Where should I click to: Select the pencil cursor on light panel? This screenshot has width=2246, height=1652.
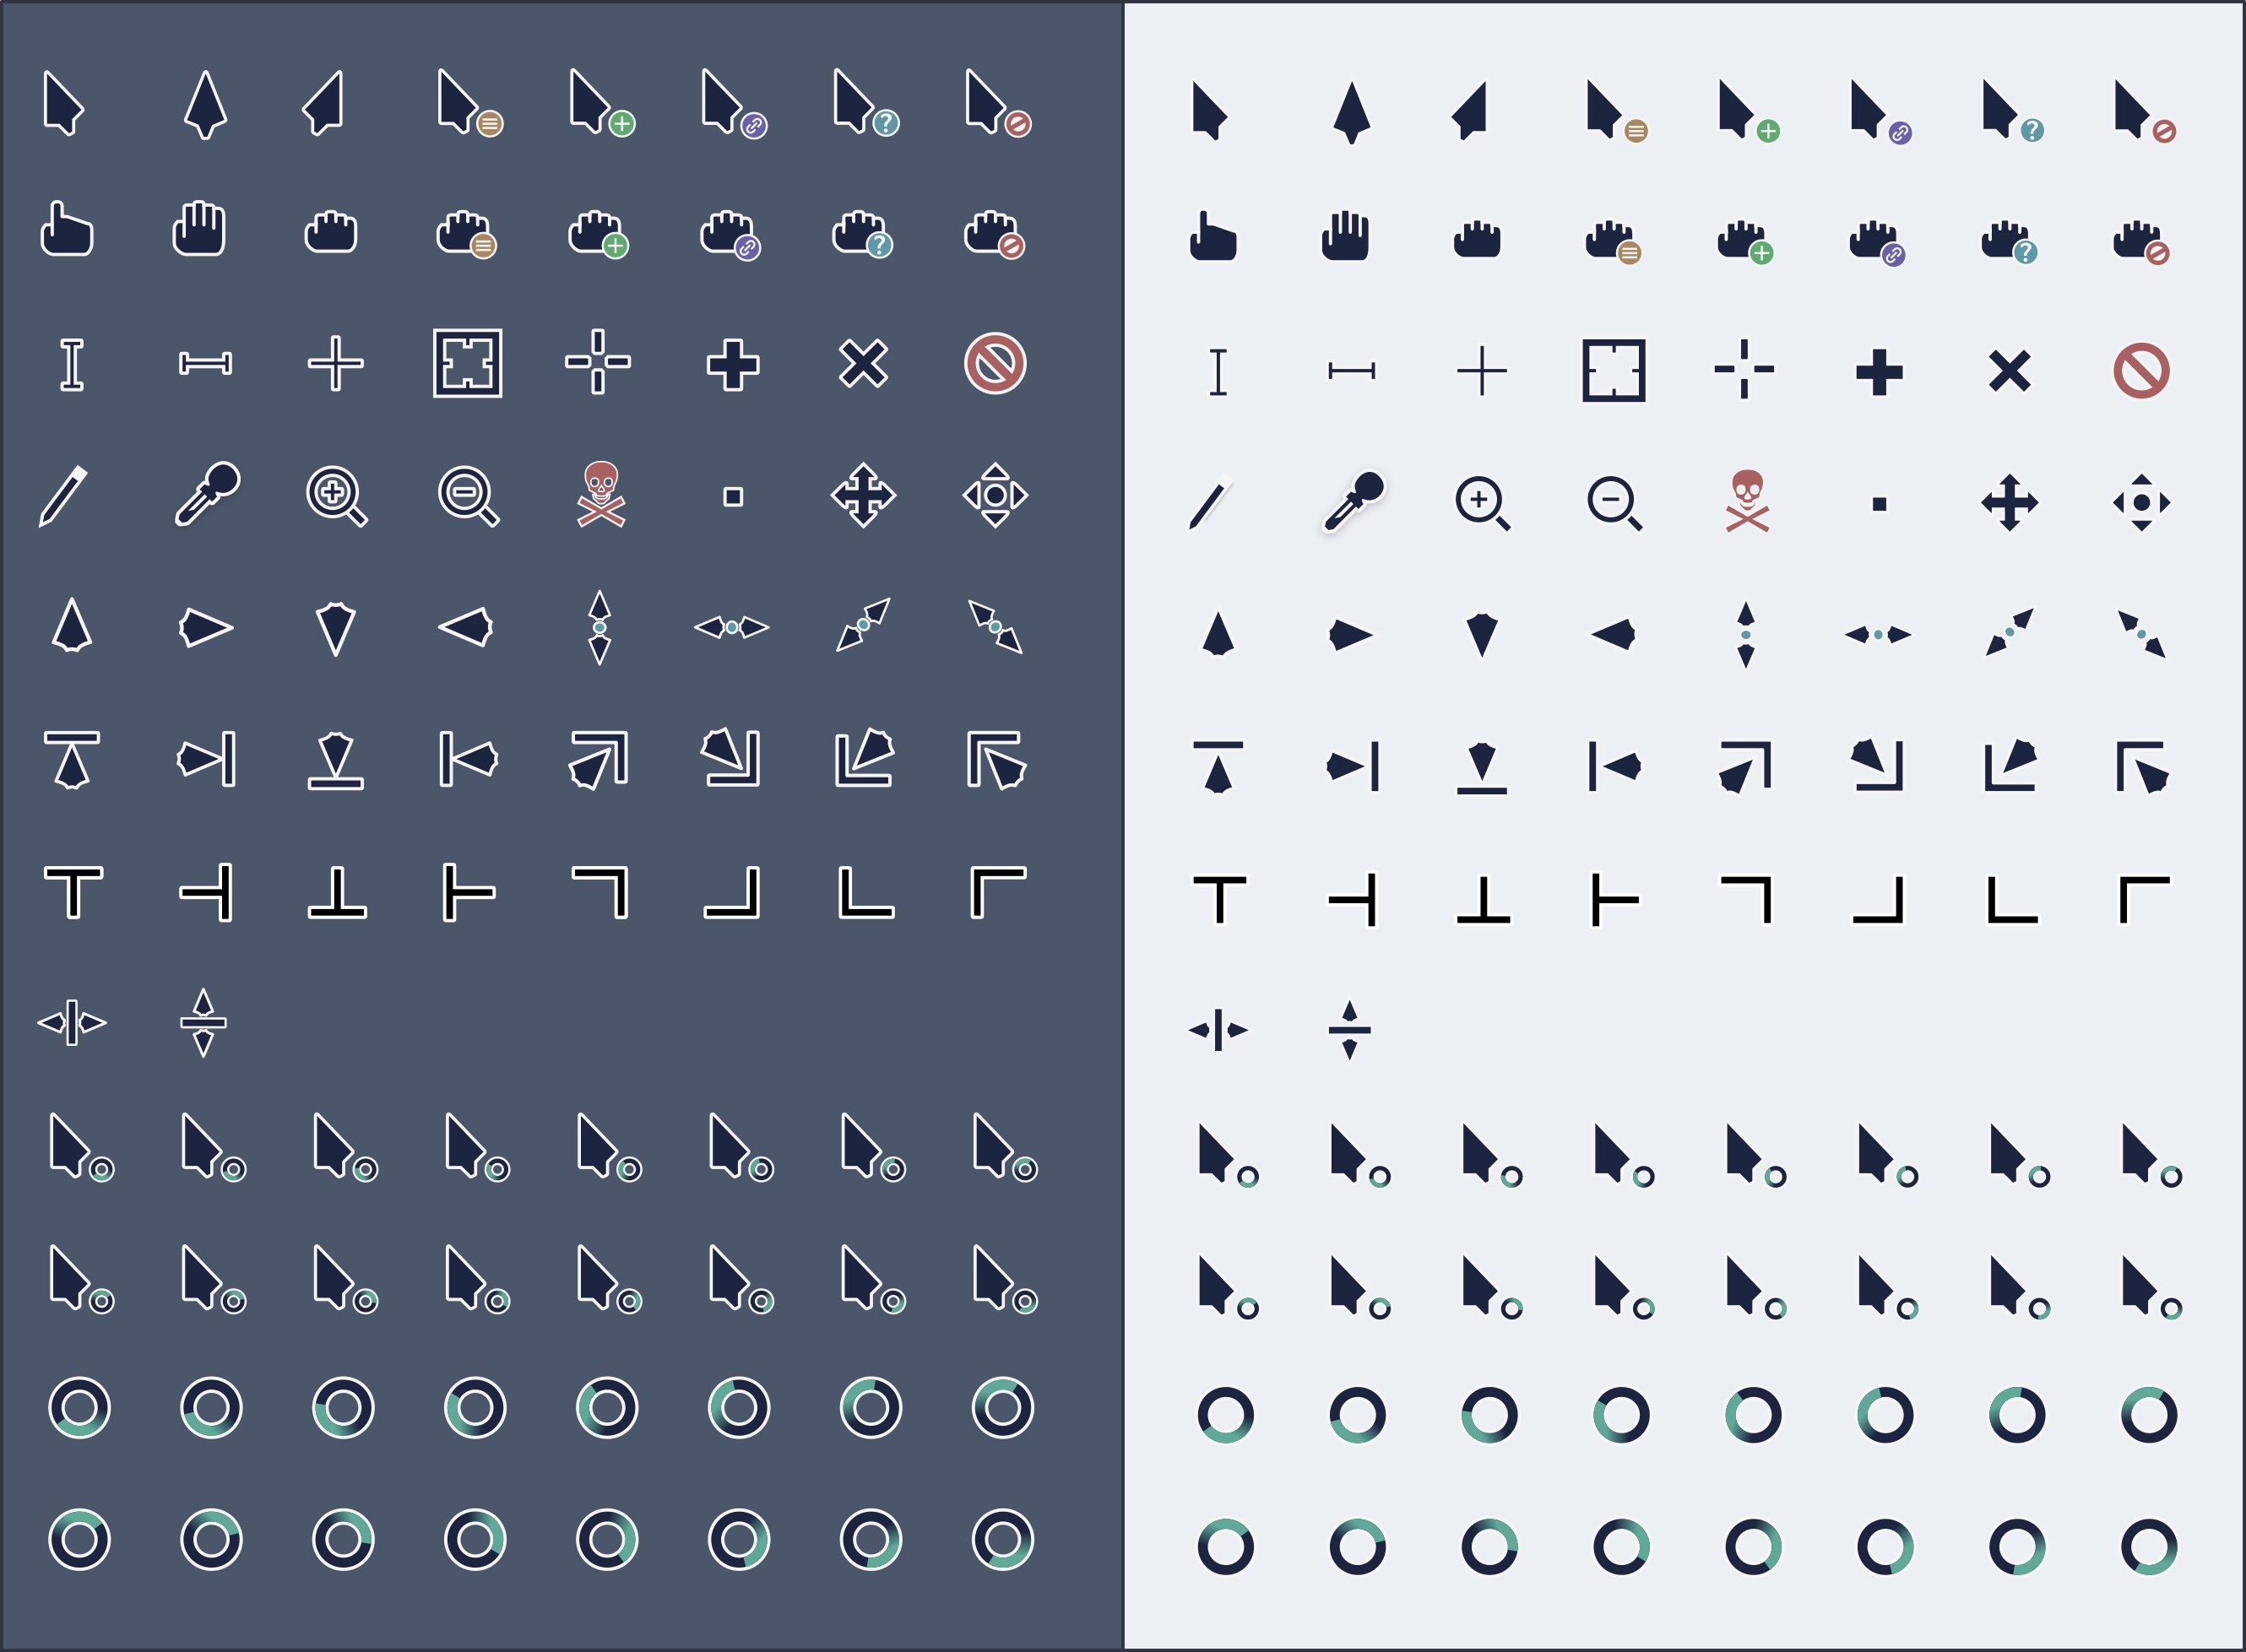[x=1208, y=505]
